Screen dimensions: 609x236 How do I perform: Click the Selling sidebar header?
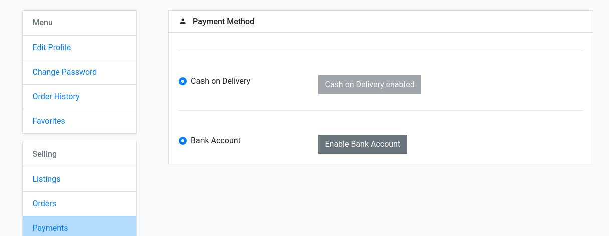point(79,154)
